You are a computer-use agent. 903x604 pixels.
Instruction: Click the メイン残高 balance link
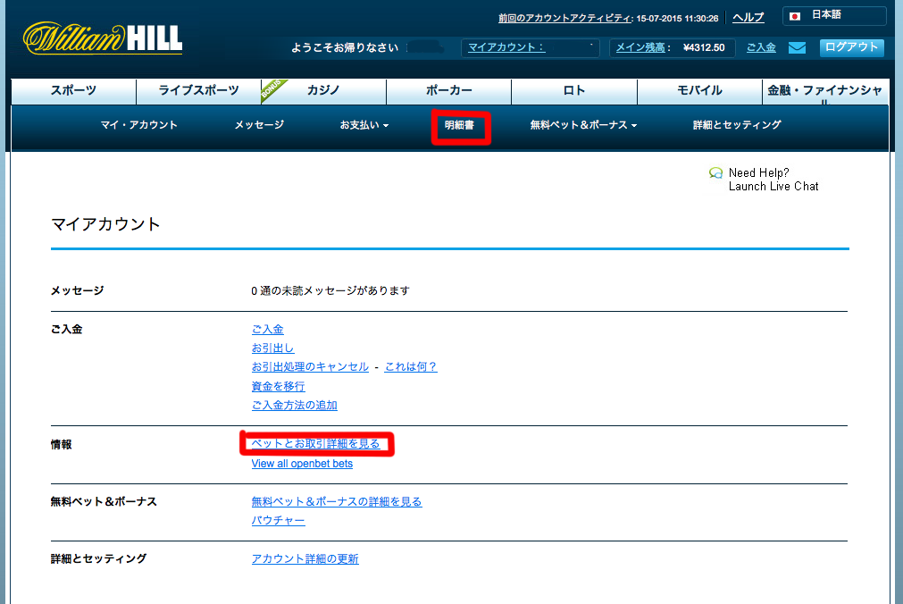640,47
